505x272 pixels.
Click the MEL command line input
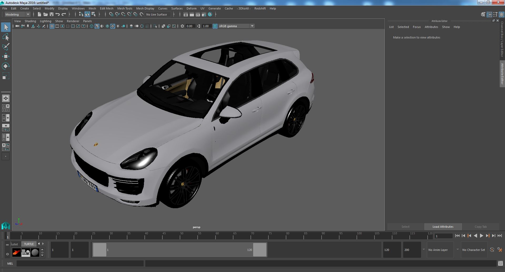pos(80,263)
